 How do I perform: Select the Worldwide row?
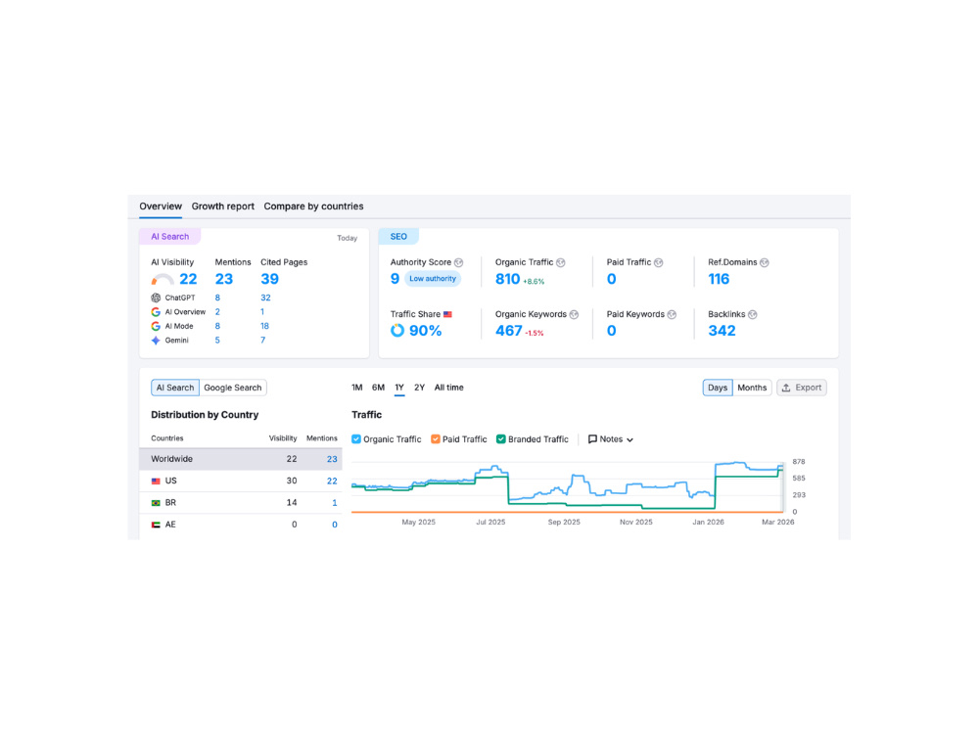(x=241, y=459)
